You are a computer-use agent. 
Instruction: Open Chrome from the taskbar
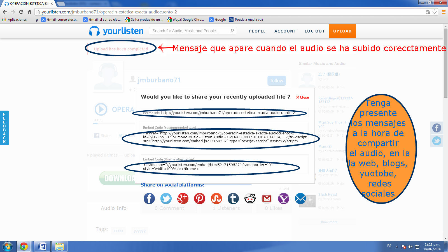pyautogui.click(x=24, y=247)
